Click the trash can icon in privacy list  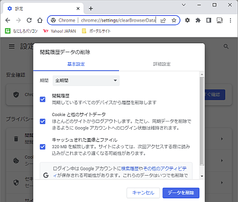(16, 139)
